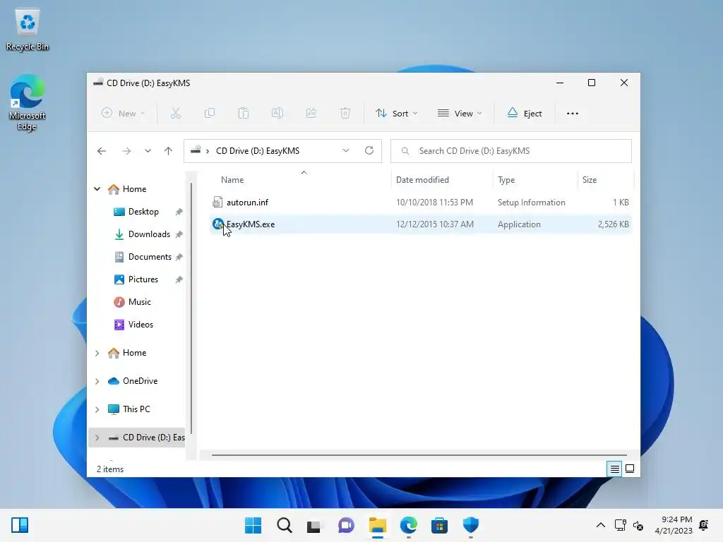This screenshot has width=723, height=542.
Task: Expand the OneDrive tree node
Action: (x=97, y=381)
